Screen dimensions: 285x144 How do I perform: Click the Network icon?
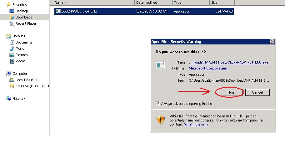click(x=8, y=99)
